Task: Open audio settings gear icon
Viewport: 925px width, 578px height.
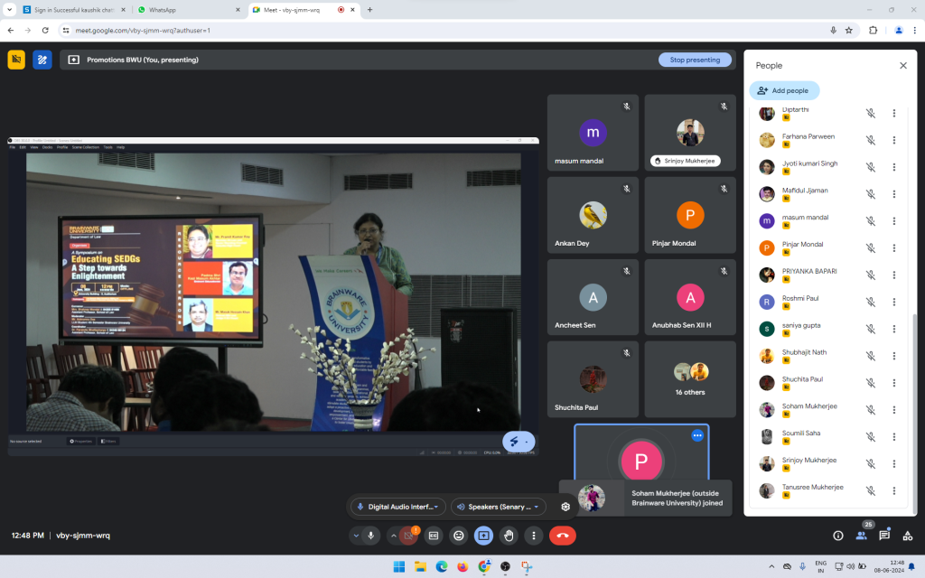Action: point(565,507)
